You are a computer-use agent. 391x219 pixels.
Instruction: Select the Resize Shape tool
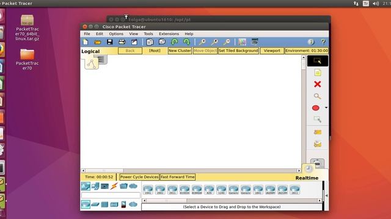point(318,119)
